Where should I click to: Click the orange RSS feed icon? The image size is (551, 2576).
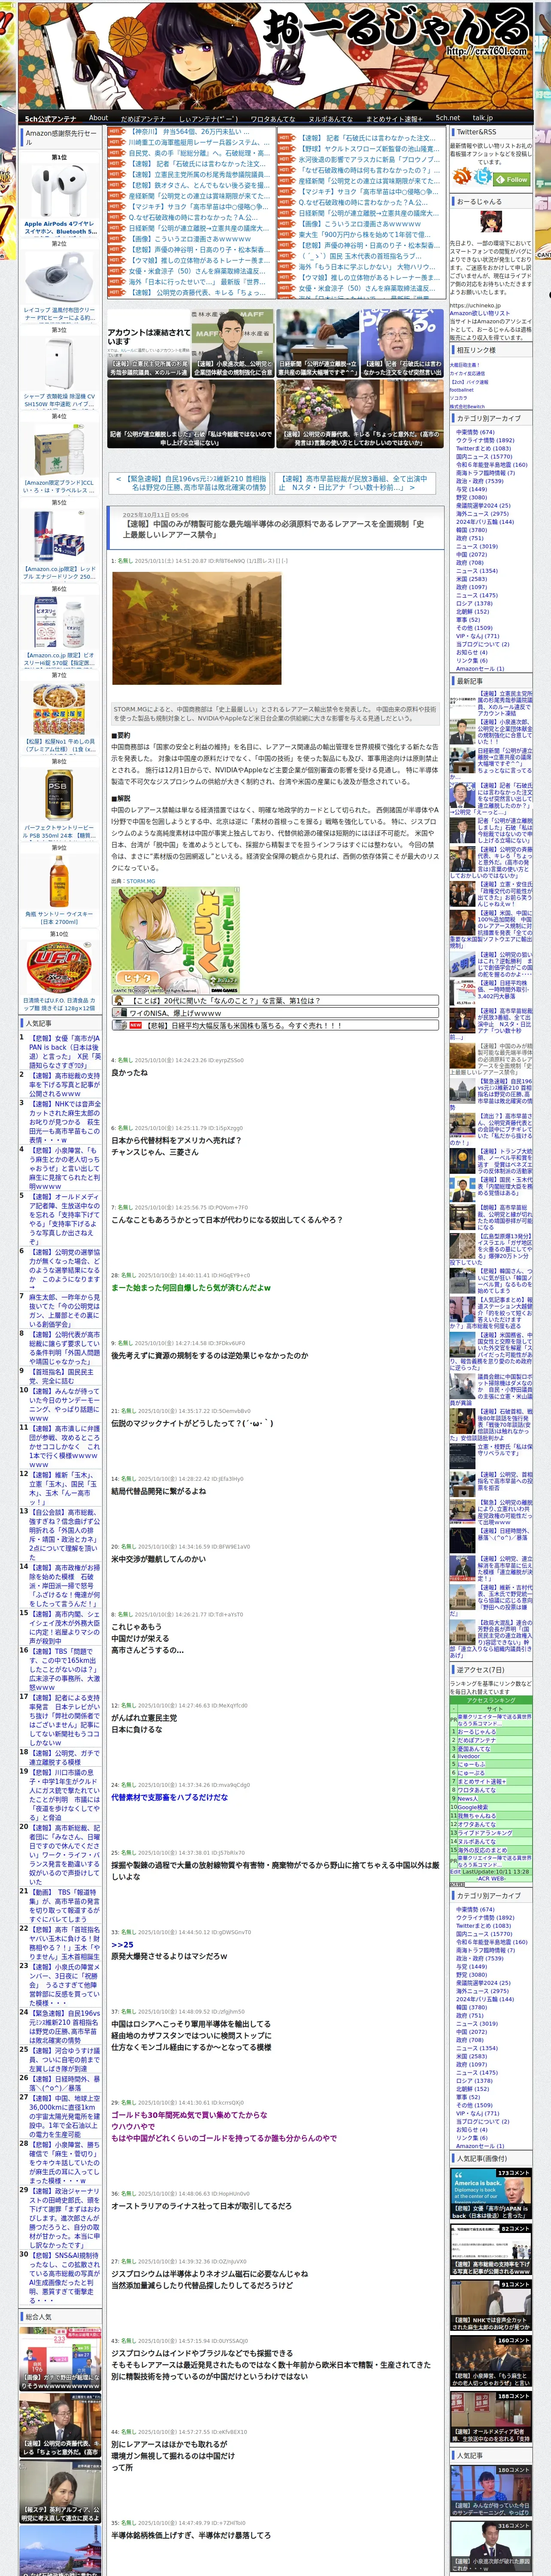[463, 176]
